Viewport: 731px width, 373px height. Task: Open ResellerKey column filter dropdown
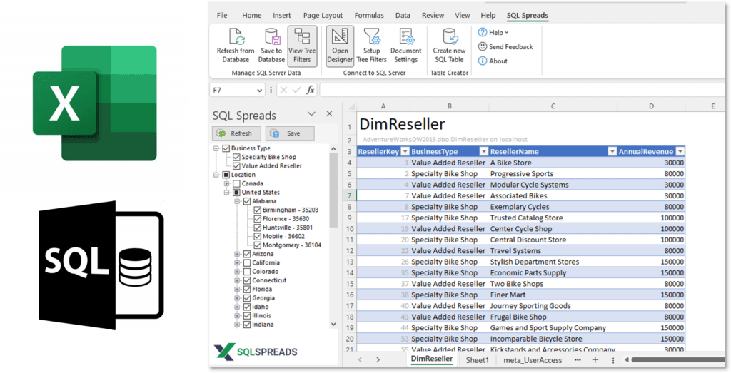pos(405,152)
